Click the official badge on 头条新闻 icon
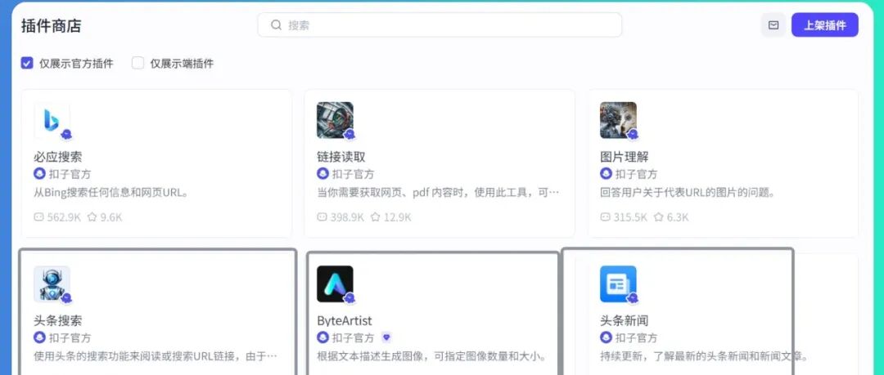Image resolution: width=884 pixels, height=375 pixels. click(633, 298)
